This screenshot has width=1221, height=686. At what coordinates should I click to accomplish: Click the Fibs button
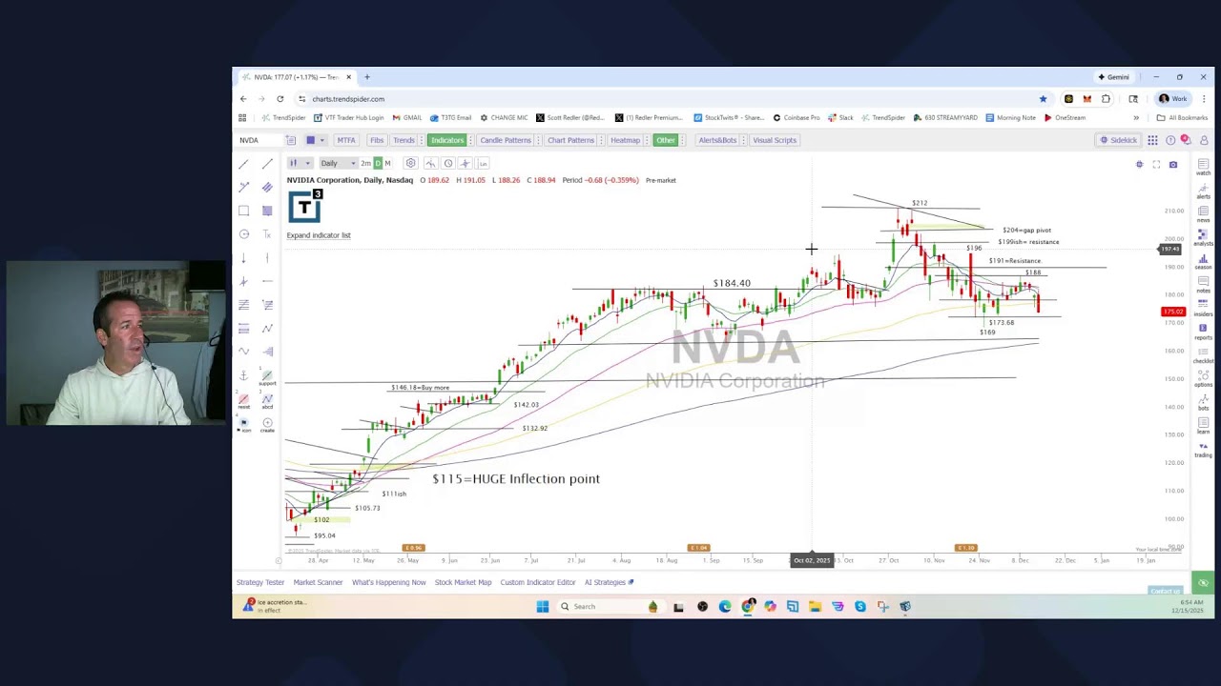coord(377,140)
